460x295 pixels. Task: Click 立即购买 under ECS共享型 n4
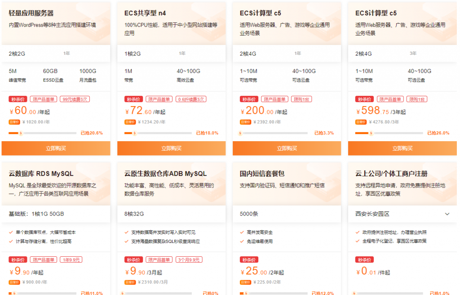171,148
